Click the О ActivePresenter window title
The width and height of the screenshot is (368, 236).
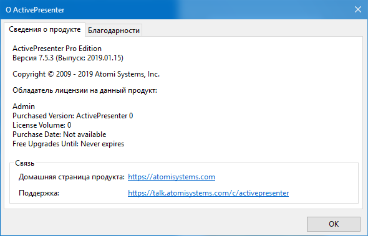(x=35, y=10)
